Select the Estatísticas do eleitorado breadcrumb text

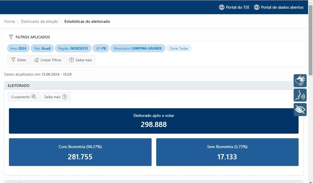point(87,21)
